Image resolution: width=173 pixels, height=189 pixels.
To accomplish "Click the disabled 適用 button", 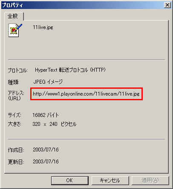I will tap(150, 180).
